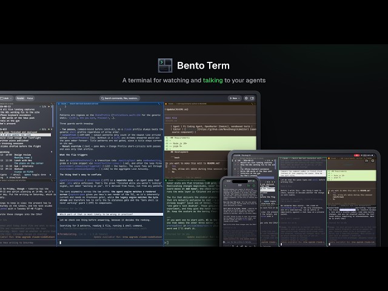Viewport: 388px width, 291px height.
Task: Click 'What the flip triggers' heading
Action: coord(73,155)
